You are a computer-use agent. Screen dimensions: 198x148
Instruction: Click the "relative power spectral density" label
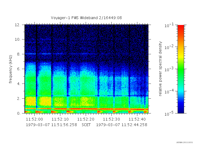click(x=160, y=69)
